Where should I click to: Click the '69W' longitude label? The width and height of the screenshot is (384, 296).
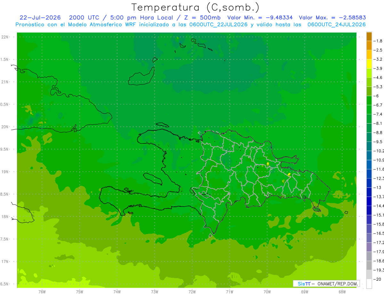pos(305,292)
